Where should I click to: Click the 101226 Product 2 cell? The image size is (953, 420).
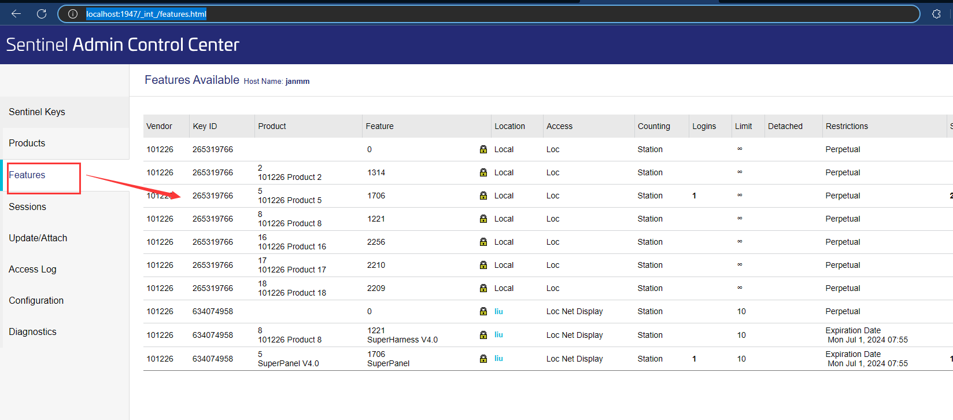(290, 172)
